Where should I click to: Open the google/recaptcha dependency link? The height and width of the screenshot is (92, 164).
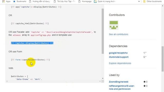tap(118, 53)
